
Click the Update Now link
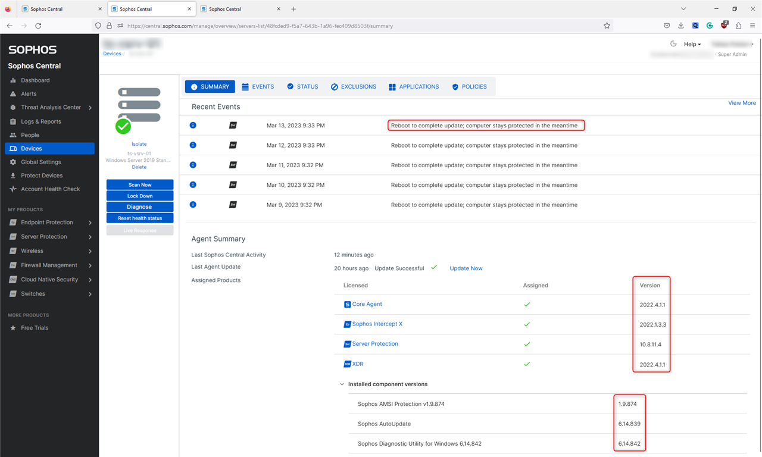[x=466, y=268]
